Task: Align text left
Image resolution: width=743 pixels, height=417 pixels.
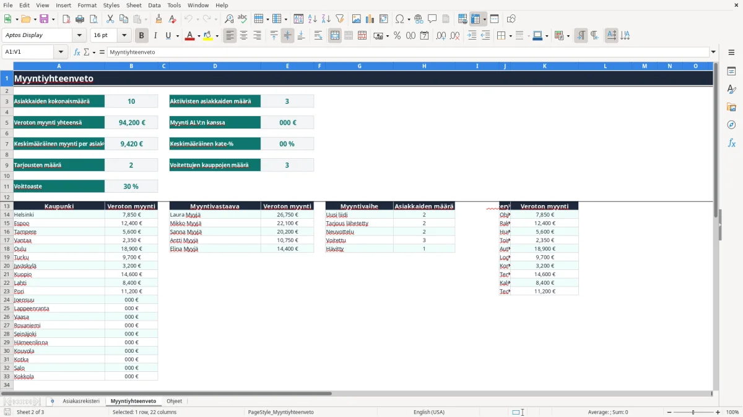Action: (x=230, y=36)
